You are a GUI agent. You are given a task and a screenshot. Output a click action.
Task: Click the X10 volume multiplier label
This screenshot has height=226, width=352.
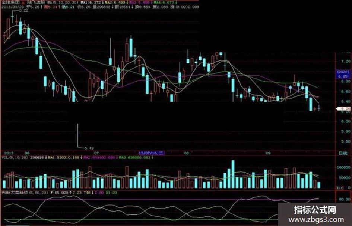(x=340, y=188)
